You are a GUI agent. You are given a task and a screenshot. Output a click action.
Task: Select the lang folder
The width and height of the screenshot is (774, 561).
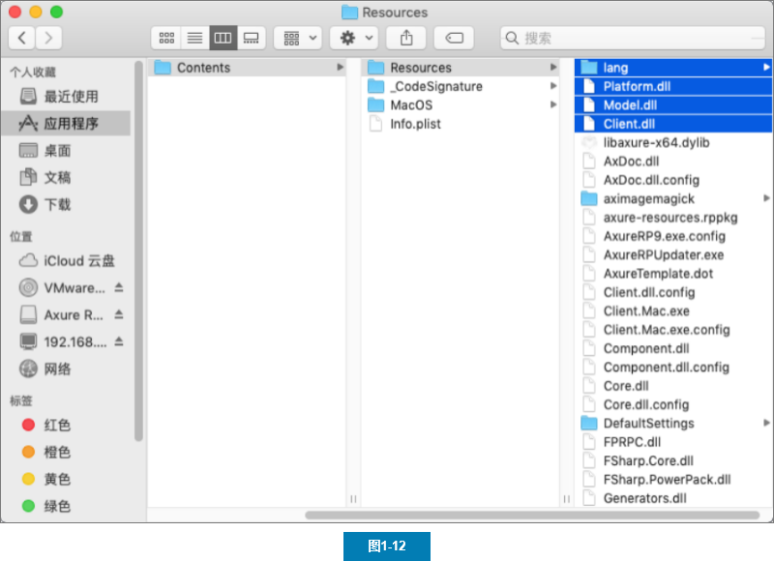(x=673, y=68)
